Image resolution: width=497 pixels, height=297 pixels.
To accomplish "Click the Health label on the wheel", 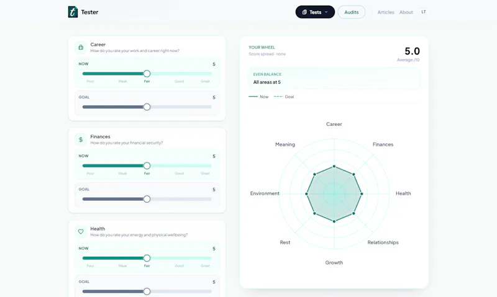I will coord(403,193).
